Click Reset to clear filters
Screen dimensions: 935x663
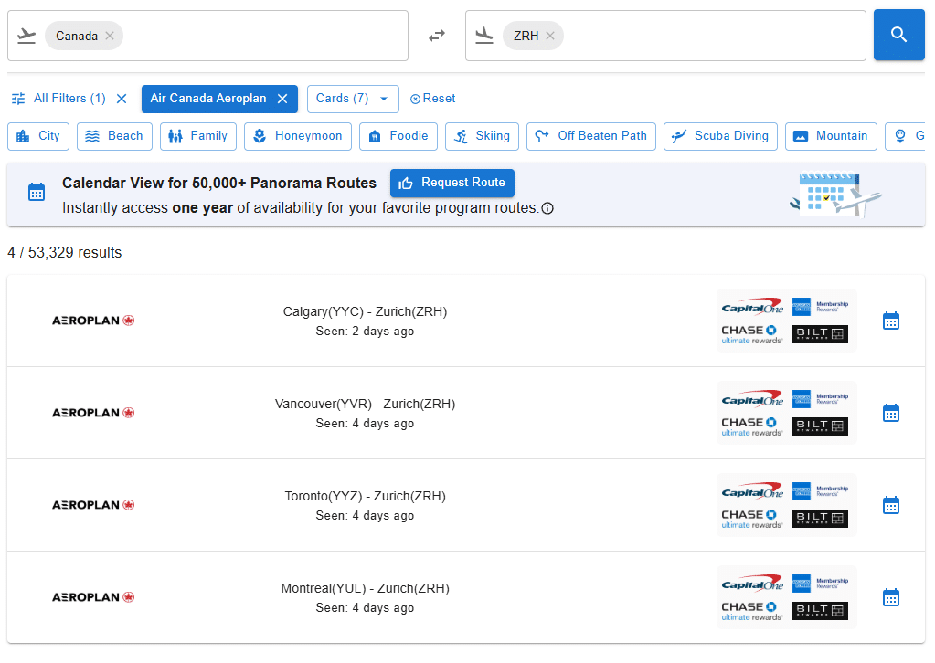432,99
